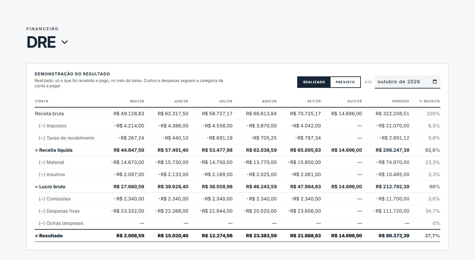
Task: Click the MAI/26 column header
Action: pos(137,101)
